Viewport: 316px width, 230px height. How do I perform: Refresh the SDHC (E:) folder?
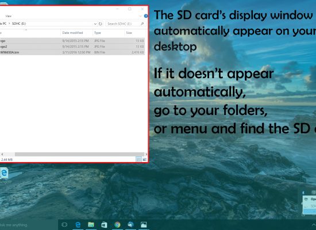tap(101, 24)
